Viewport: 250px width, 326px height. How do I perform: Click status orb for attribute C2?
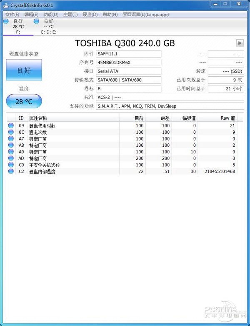pos(11,171)
